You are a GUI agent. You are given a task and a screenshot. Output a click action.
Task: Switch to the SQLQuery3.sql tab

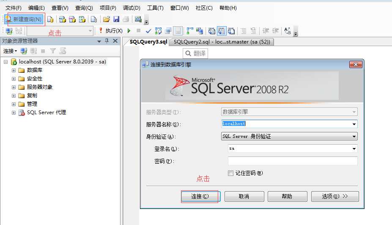[x=148, y=42]
